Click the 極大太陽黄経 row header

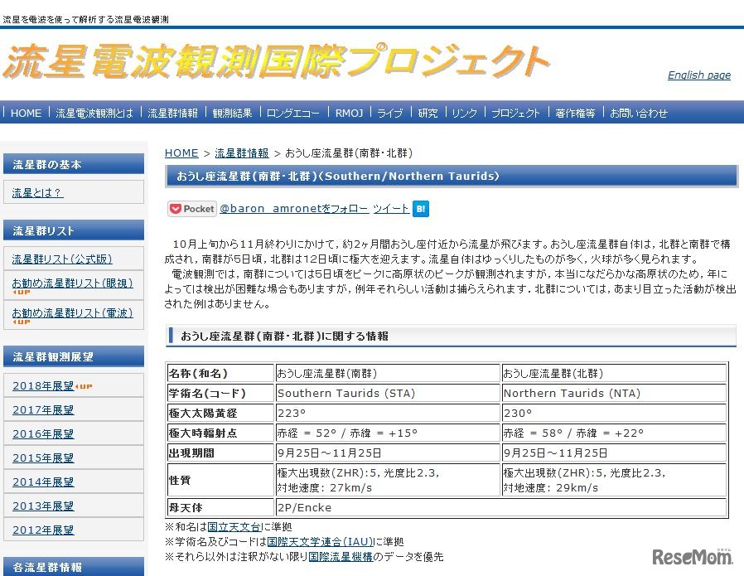click(x=220, y=414)
